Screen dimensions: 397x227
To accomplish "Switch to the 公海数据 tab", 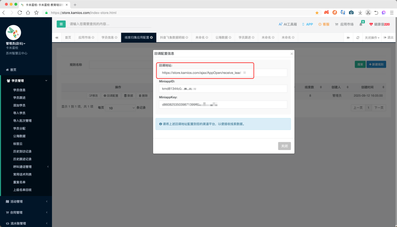I will pos(223,38).
